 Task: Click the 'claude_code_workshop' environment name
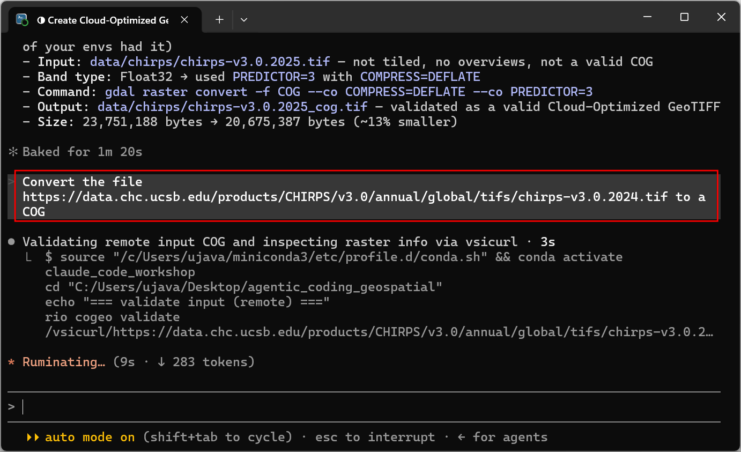[x=120, y=272]
